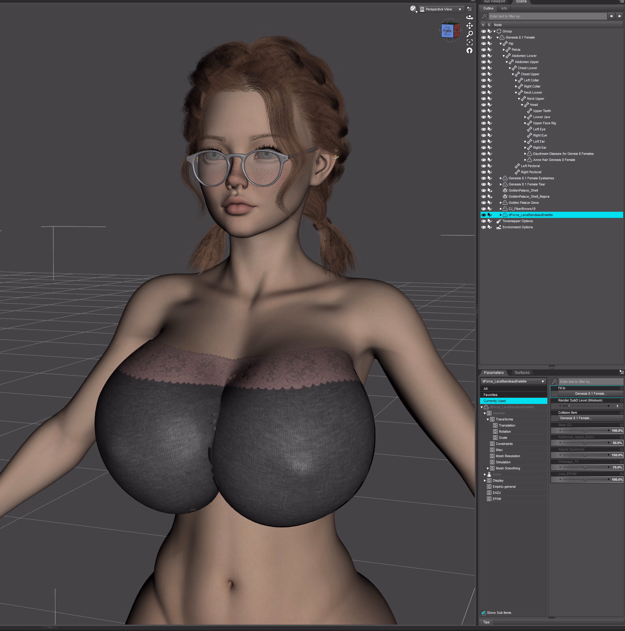This screenshot has height=631, width=625.
Task: Click the Fit to Genesis 8.1 Female button
Action: pos(590,394)
